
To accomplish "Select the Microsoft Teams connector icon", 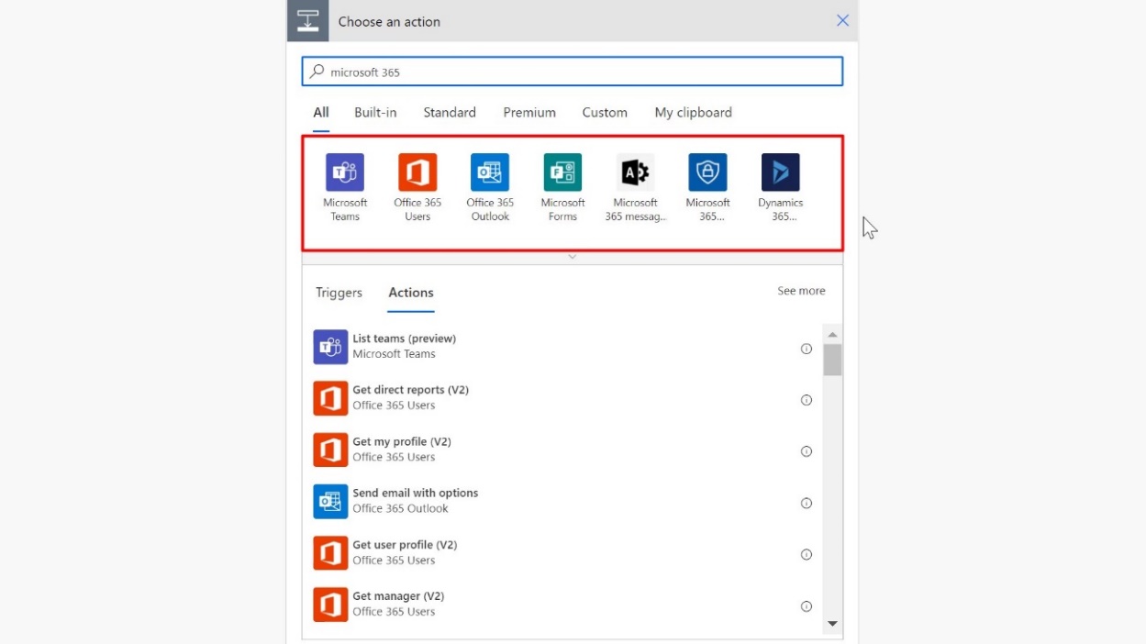I will coord(345,172).
